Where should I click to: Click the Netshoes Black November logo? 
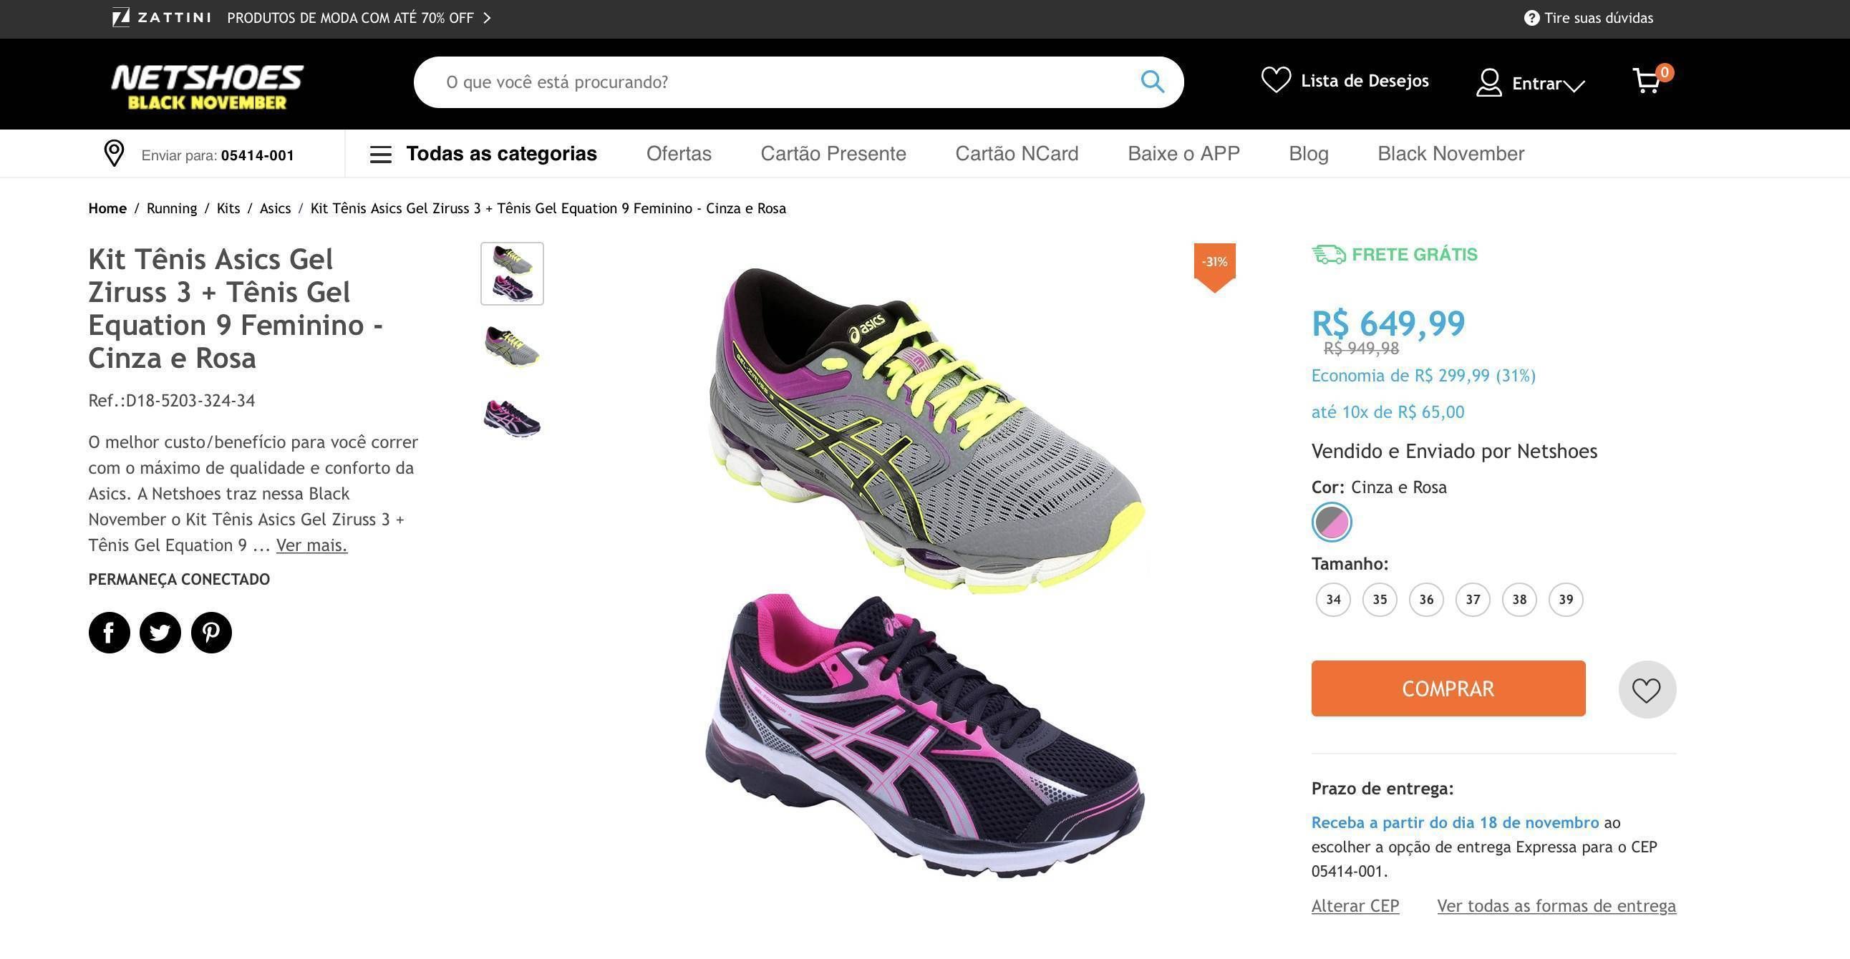208,87
